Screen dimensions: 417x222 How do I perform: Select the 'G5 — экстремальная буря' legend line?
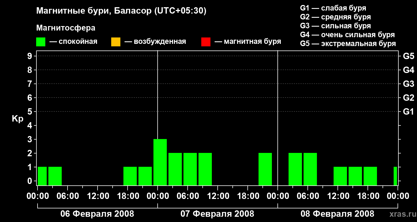pyautogui.click(x=348, y=44)
